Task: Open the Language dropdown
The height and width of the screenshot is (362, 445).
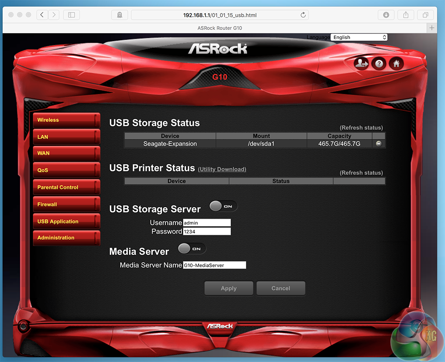Action: click(359, 37)
